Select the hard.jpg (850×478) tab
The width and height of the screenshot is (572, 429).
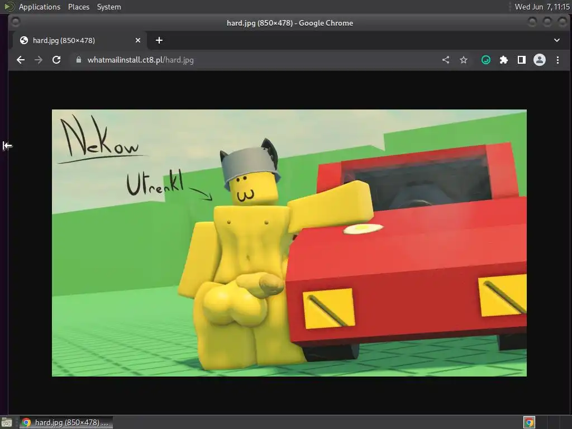80,40
